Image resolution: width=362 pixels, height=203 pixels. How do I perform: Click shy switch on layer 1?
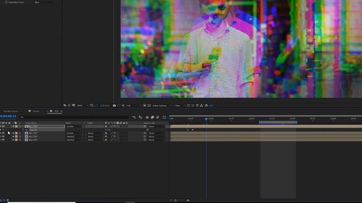(x=106, y=126)
